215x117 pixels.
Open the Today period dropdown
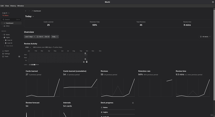click(29, 16)
